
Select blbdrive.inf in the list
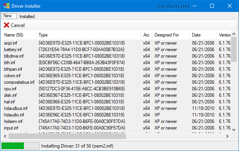pos(116,56)
